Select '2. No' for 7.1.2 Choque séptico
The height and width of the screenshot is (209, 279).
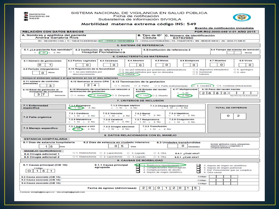point(126,108)
